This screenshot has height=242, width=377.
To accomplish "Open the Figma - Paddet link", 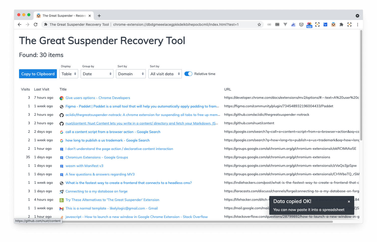I will [x=142, y=106].
